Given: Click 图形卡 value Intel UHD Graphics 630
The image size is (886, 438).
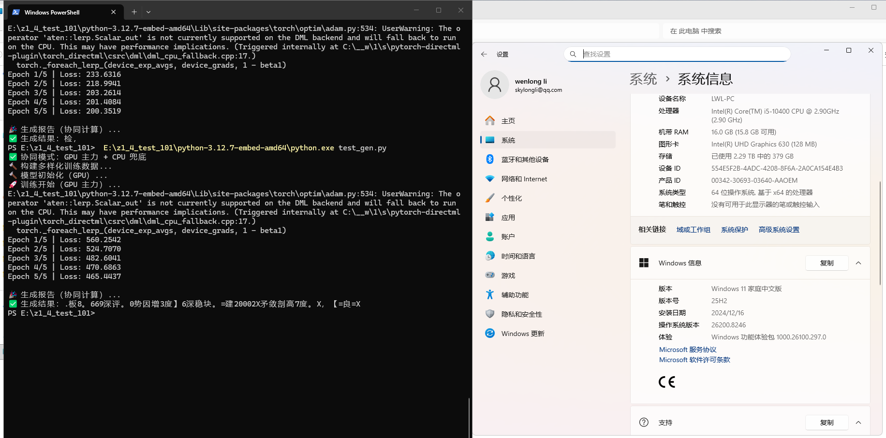Looking at the screenshot, I should [x=764, y=144].
